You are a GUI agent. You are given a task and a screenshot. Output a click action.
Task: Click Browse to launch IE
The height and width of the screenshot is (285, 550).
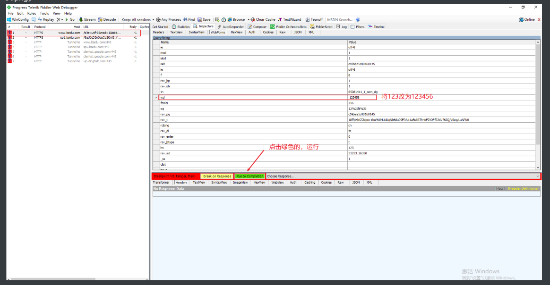point(236,20)
